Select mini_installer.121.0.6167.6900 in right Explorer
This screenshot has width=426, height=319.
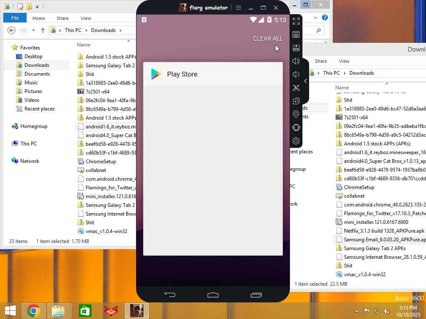(376, 222)
